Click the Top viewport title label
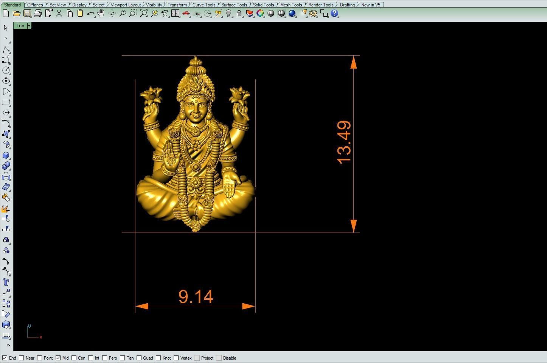Viewport: 547px width, 363px height. tap(20, 26)
